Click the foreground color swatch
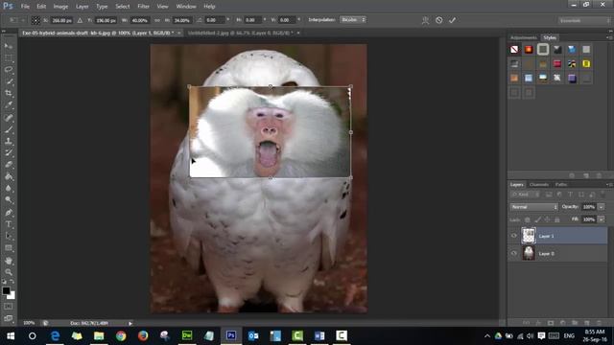This screenshot has height=345, width=614. [x=6, y=290]
